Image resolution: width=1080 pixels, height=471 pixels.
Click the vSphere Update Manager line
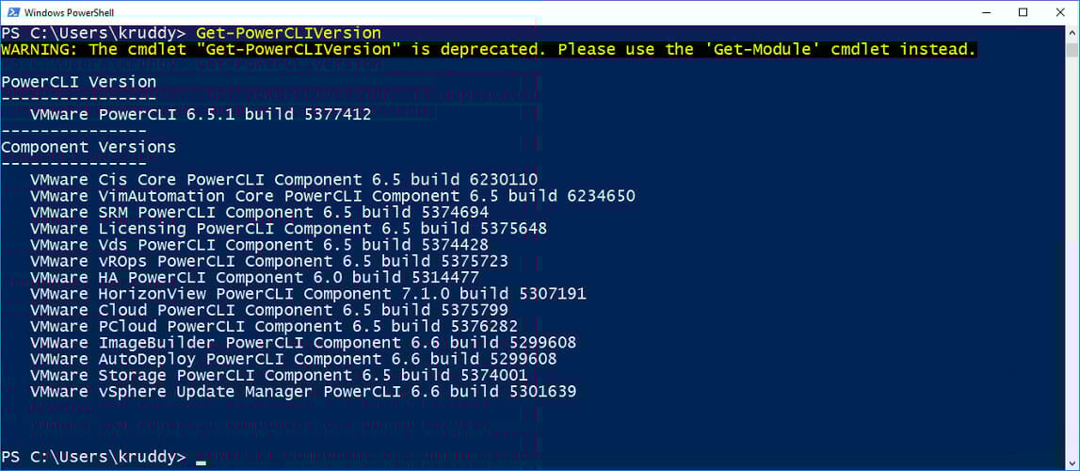(x=303, y=393)
